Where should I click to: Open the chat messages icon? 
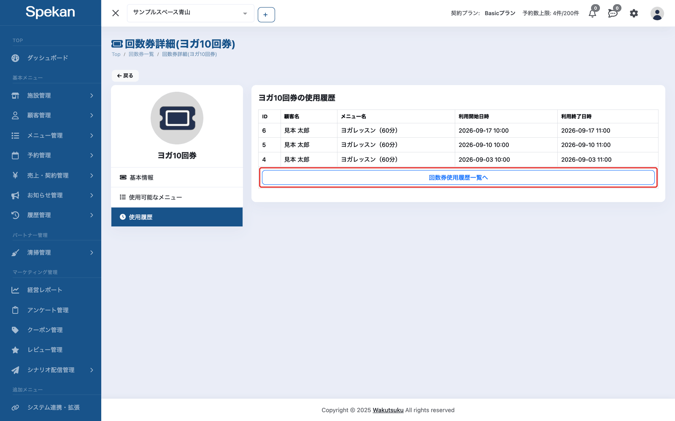coord(613,13)
